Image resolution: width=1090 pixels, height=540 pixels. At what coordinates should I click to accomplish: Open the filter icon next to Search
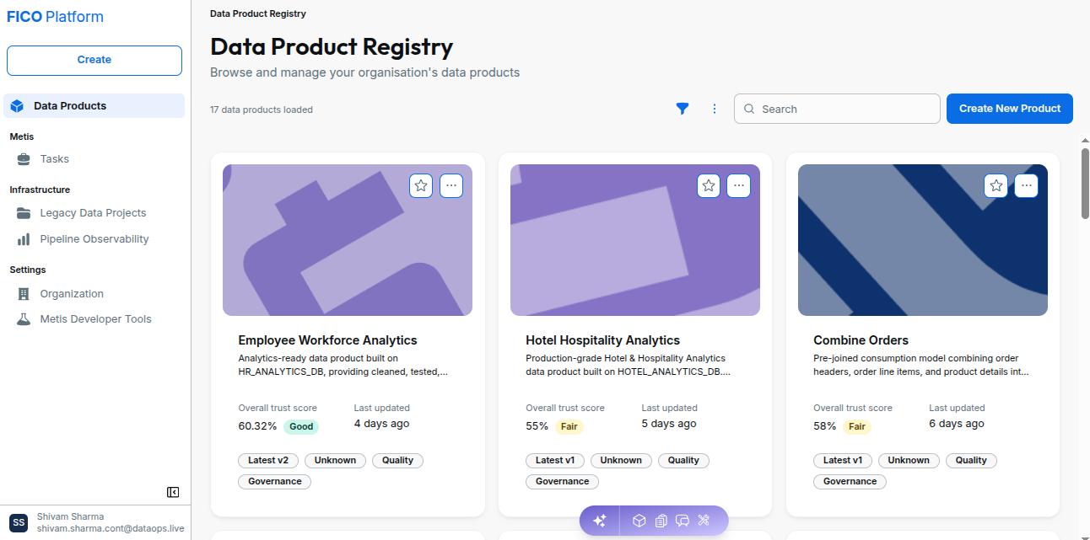coord(683,109)
